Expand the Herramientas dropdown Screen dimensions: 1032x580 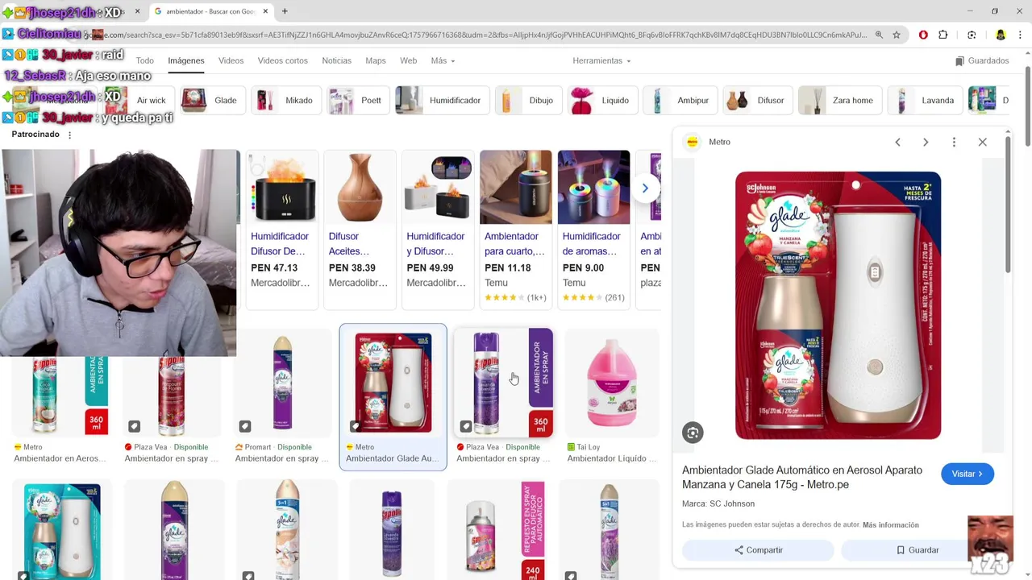(601, 60)
